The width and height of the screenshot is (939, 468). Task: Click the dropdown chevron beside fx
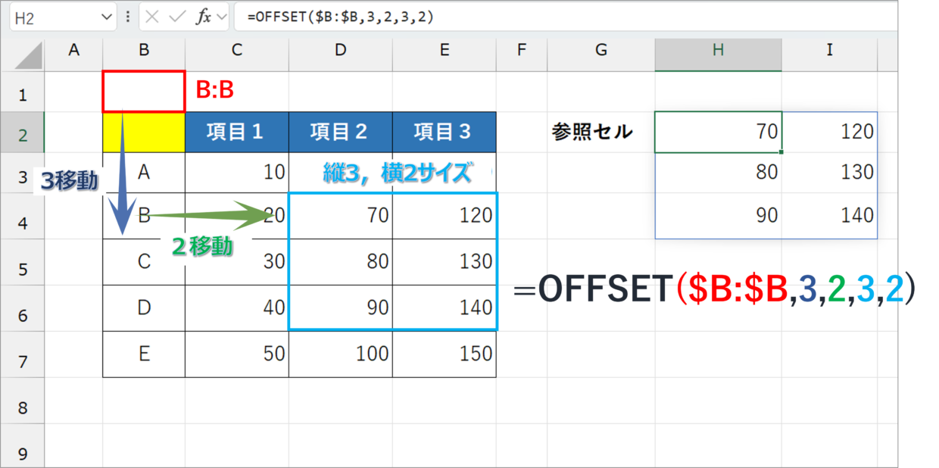click(222, 17)
